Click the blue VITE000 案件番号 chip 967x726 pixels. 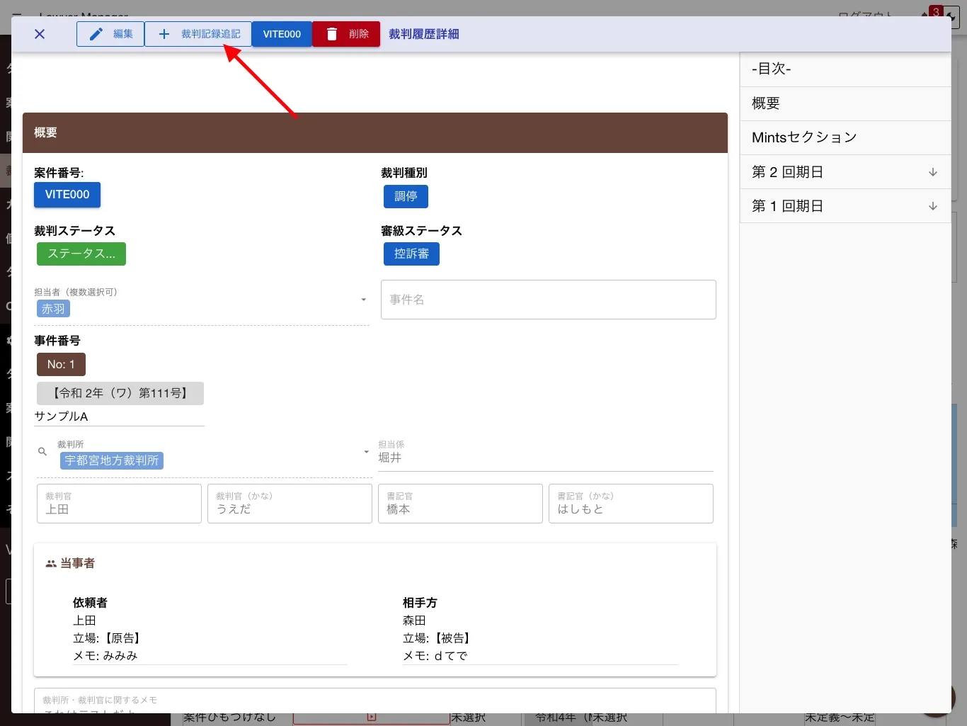tap(67, 195)
